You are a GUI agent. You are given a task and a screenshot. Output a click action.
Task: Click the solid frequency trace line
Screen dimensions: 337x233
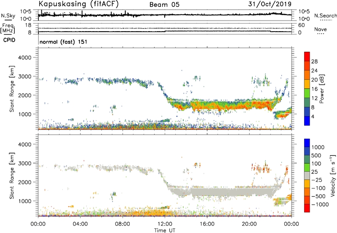click(165, 31)
